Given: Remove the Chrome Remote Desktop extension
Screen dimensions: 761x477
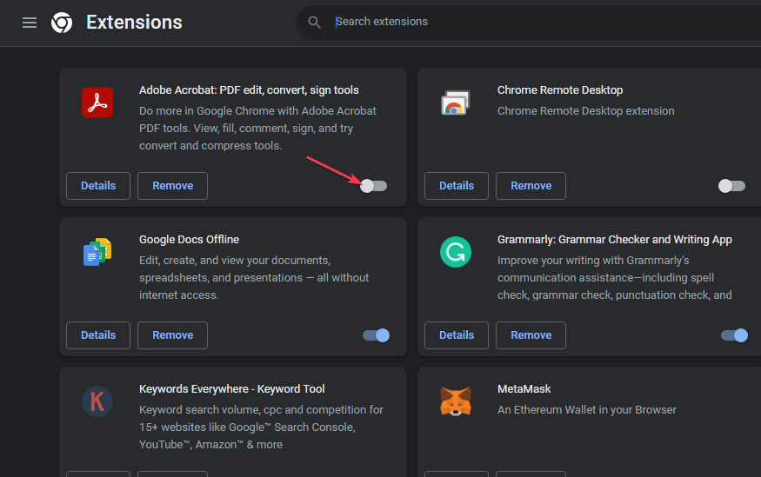Looking at the screenshot, I should (531, 186).
